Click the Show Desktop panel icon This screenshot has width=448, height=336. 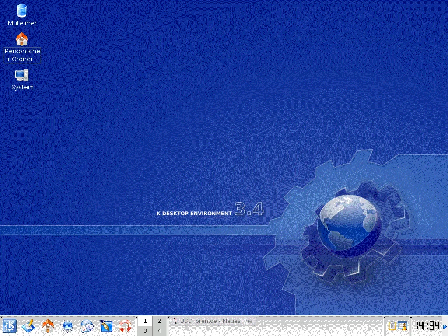coord(29,326)
